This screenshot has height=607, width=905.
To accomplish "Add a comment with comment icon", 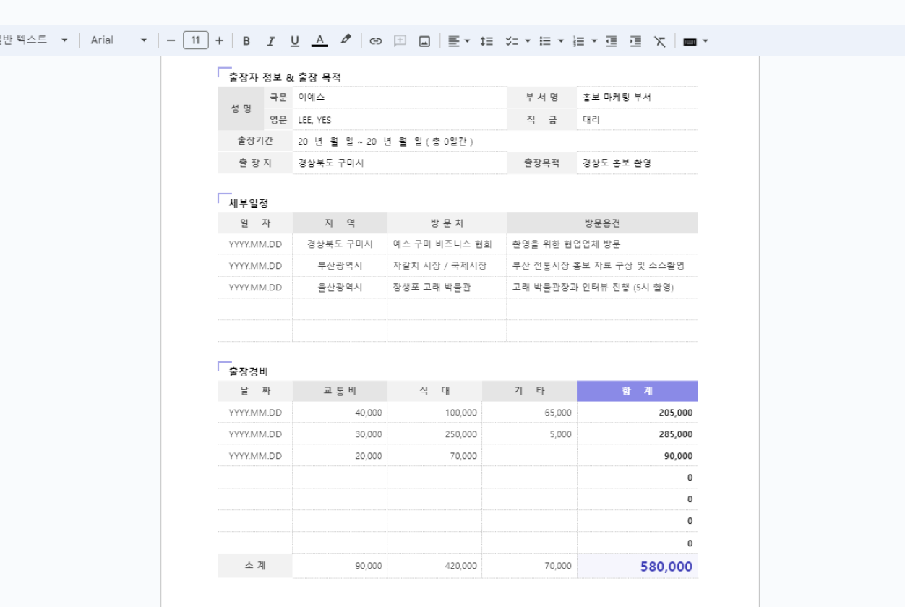I will click(400, 40).
